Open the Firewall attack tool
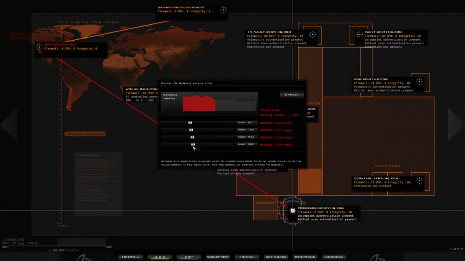 [x=130, y=257]
